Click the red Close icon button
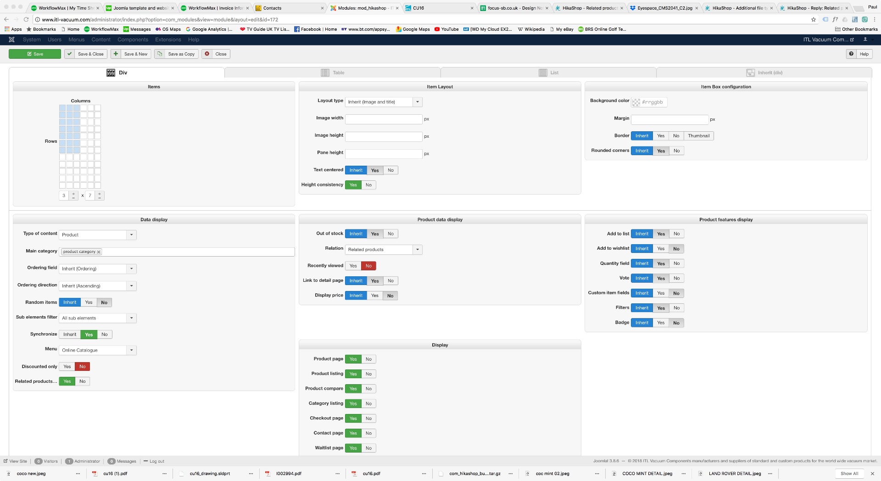This screenshot has height=481, width=881. [x=207, y=54]
